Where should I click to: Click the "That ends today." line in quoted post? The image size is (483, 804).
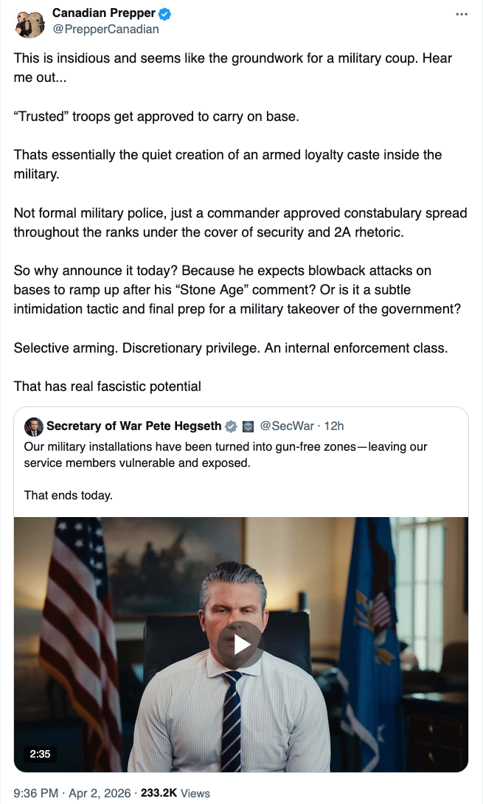(x=69, y=495)
